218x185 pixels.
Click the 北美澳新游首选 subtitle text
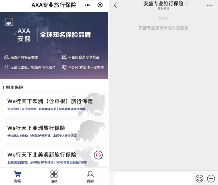18,163
